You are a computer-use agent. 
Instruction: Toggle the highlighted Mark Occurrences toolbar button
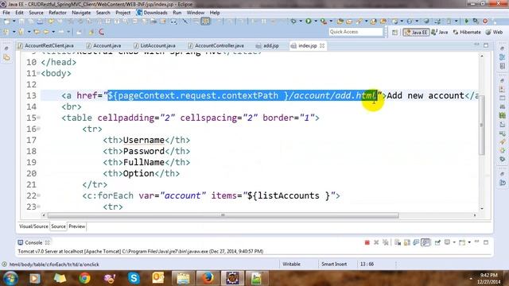[205, 21]
